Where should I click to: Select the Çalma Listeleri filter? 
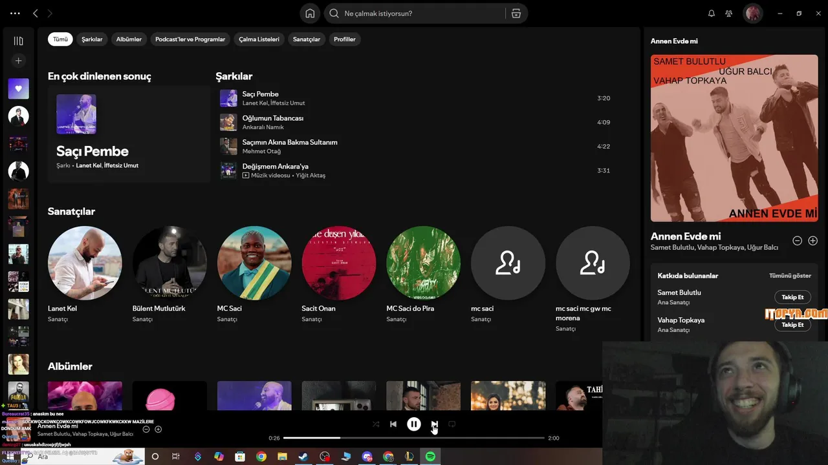(x=259, y=39)
